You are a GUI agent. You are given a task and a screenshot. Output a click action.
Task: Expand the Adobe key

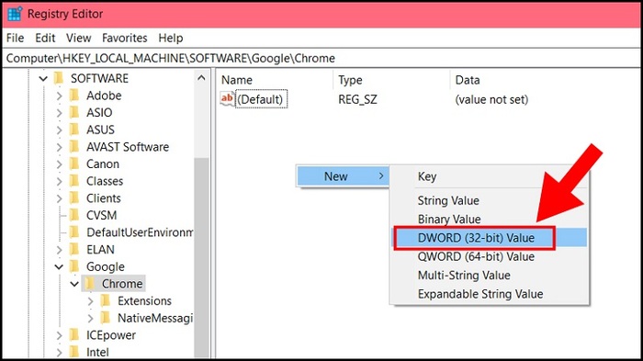click(60, 96)
